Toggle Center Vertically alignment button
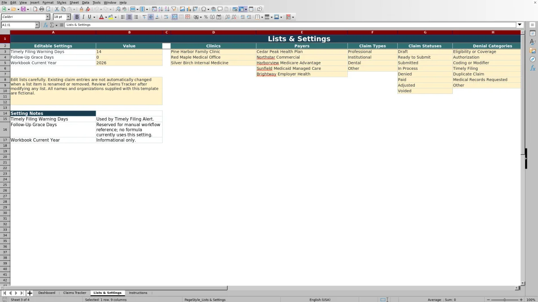The width and height of the screenshot is (538, 302). 151,17
